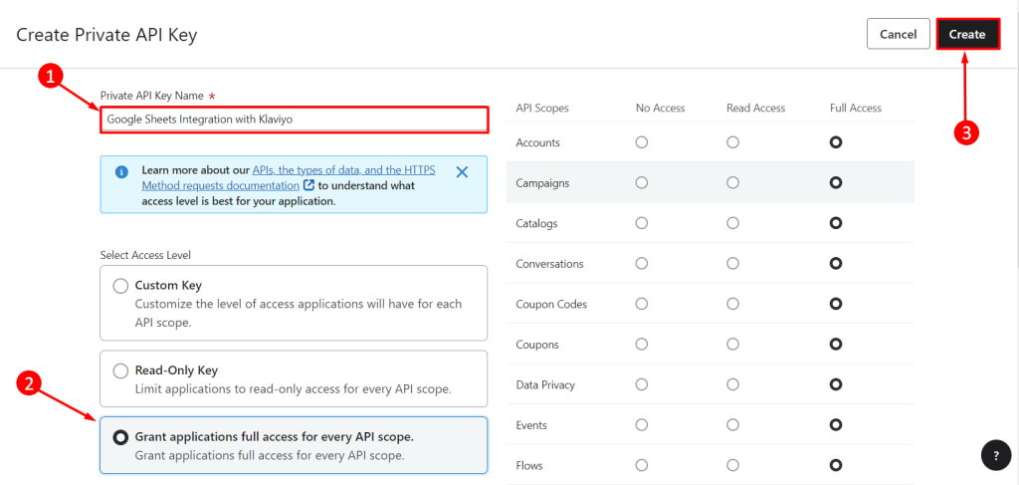1019x485 pixels.
Task: Set Coupons scope to No Access
Action: coord(642,344)
